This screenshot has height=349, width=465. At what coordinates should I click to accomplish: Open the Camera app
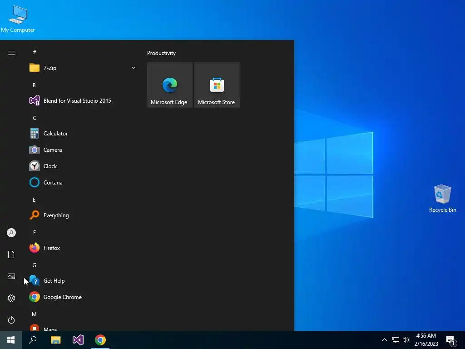[x=83, y=150]
